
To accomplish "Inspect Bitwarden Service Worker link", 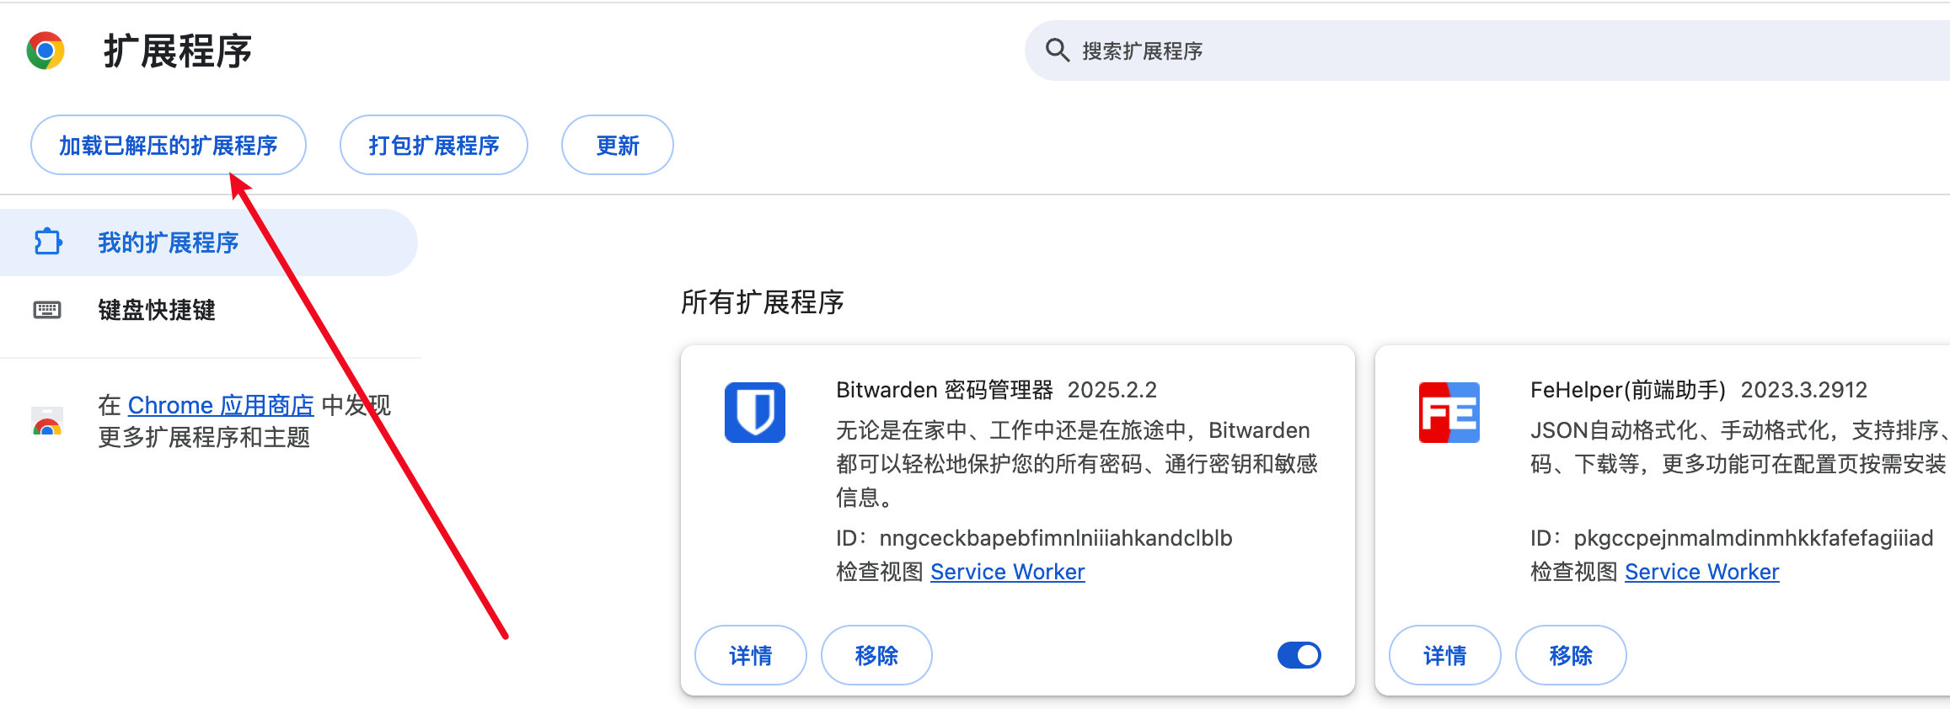I will point(1007,572).
